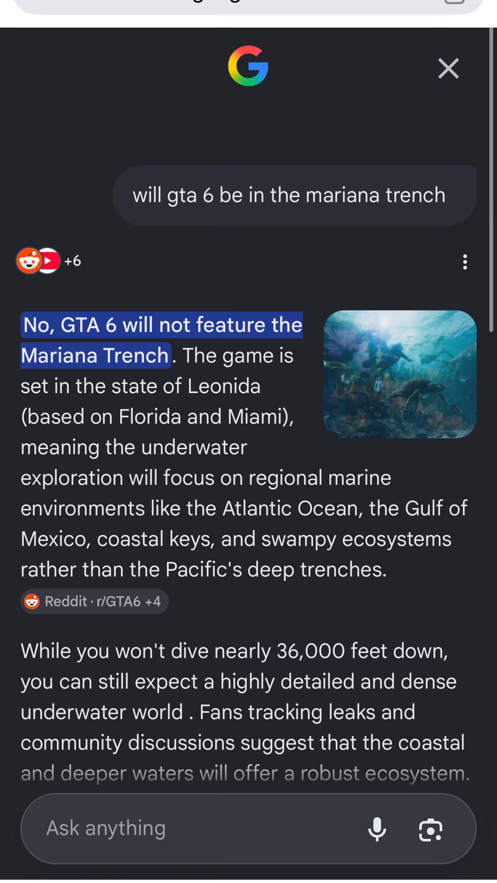The height and width of the screenshot is (883, 497).
Task: Tap the browser address bar at top
Action: 248,4
